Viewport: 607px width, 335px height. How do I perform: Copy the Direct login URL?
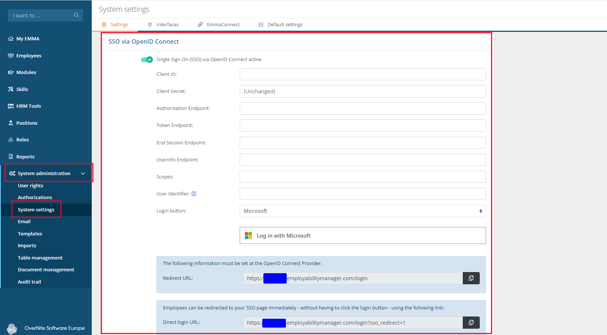coord(471,323)
